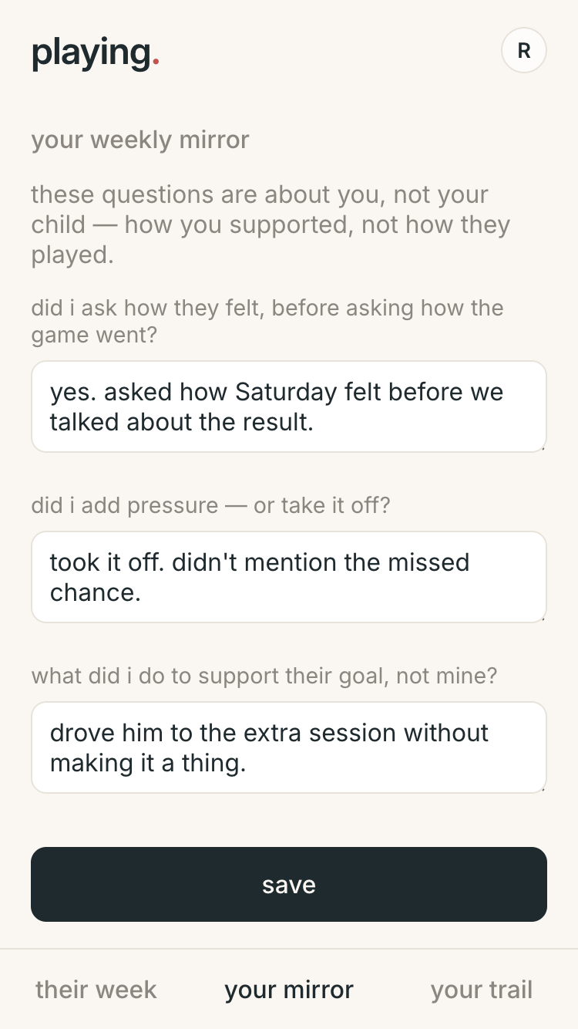Grab resize handle of first answer box
Image resolution: width=578 pixels, height=1029 pixels.
pyautogui.click(x=543, y=447)
